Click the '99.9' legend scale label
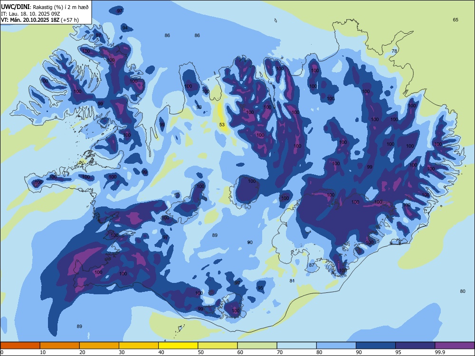Viewport: 475px width, 356px height. pyautogui.click(x=440, y=352)
